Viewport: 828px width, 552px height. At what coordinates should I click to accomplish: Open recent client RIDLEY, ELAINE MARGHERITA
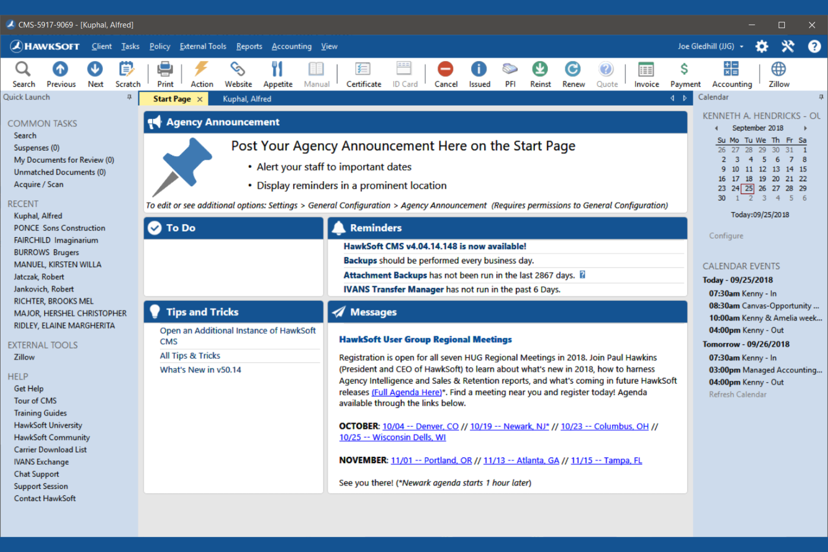(64, 325)
